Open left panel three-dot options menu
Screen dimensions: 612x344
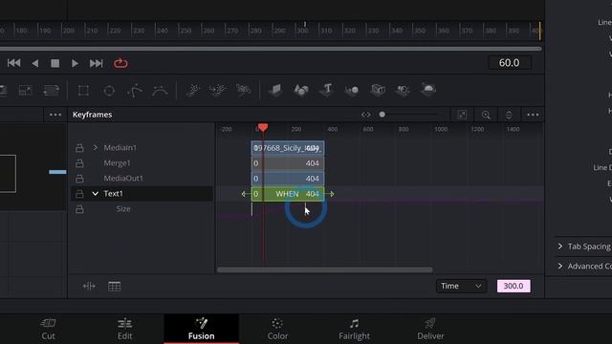[x=55, y=115]
